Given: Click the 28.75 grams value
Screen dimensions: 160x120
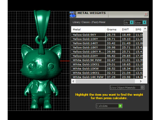Looking at the screenshot, I should tap(111, 35).
